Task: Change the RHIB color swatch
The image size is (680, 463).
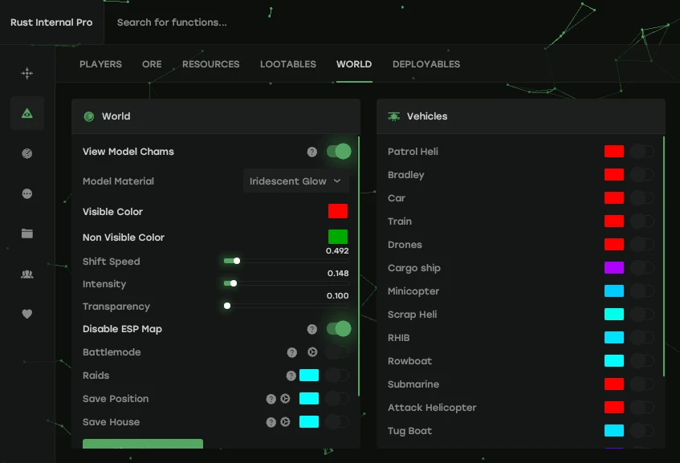Action: tap(614, 337)
